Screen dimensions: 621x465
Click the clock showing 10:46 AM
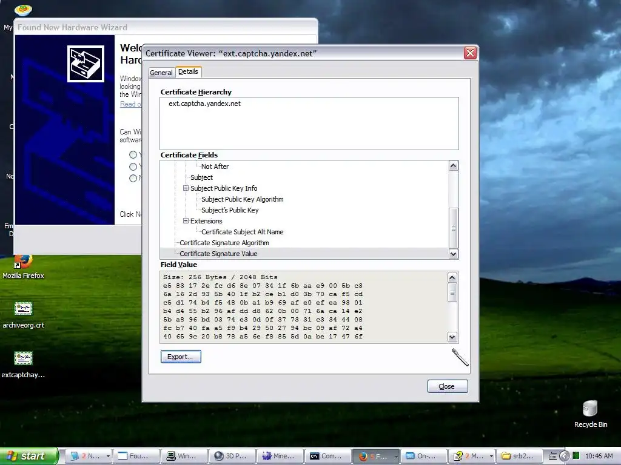599,457
